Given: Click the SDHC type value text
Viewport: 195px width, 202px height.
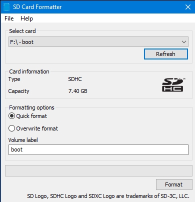Looking at the screenshot, I should click(x=75, y=79).
